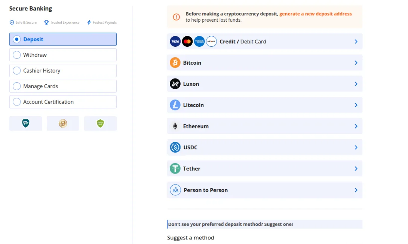Expand the Litecoin row chevron
This screenshot has width=408, height=244.
coord(356,105)
